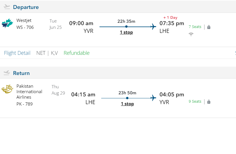
Task: Click the airplane arrow pointing to LHE
Action: [153, 27]
